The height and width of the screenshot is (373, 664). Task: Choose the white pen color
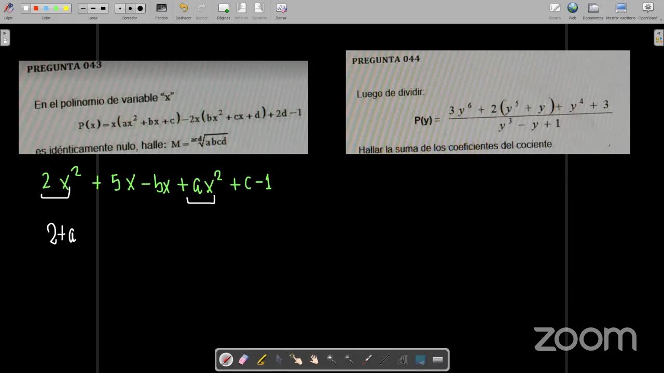26,8
